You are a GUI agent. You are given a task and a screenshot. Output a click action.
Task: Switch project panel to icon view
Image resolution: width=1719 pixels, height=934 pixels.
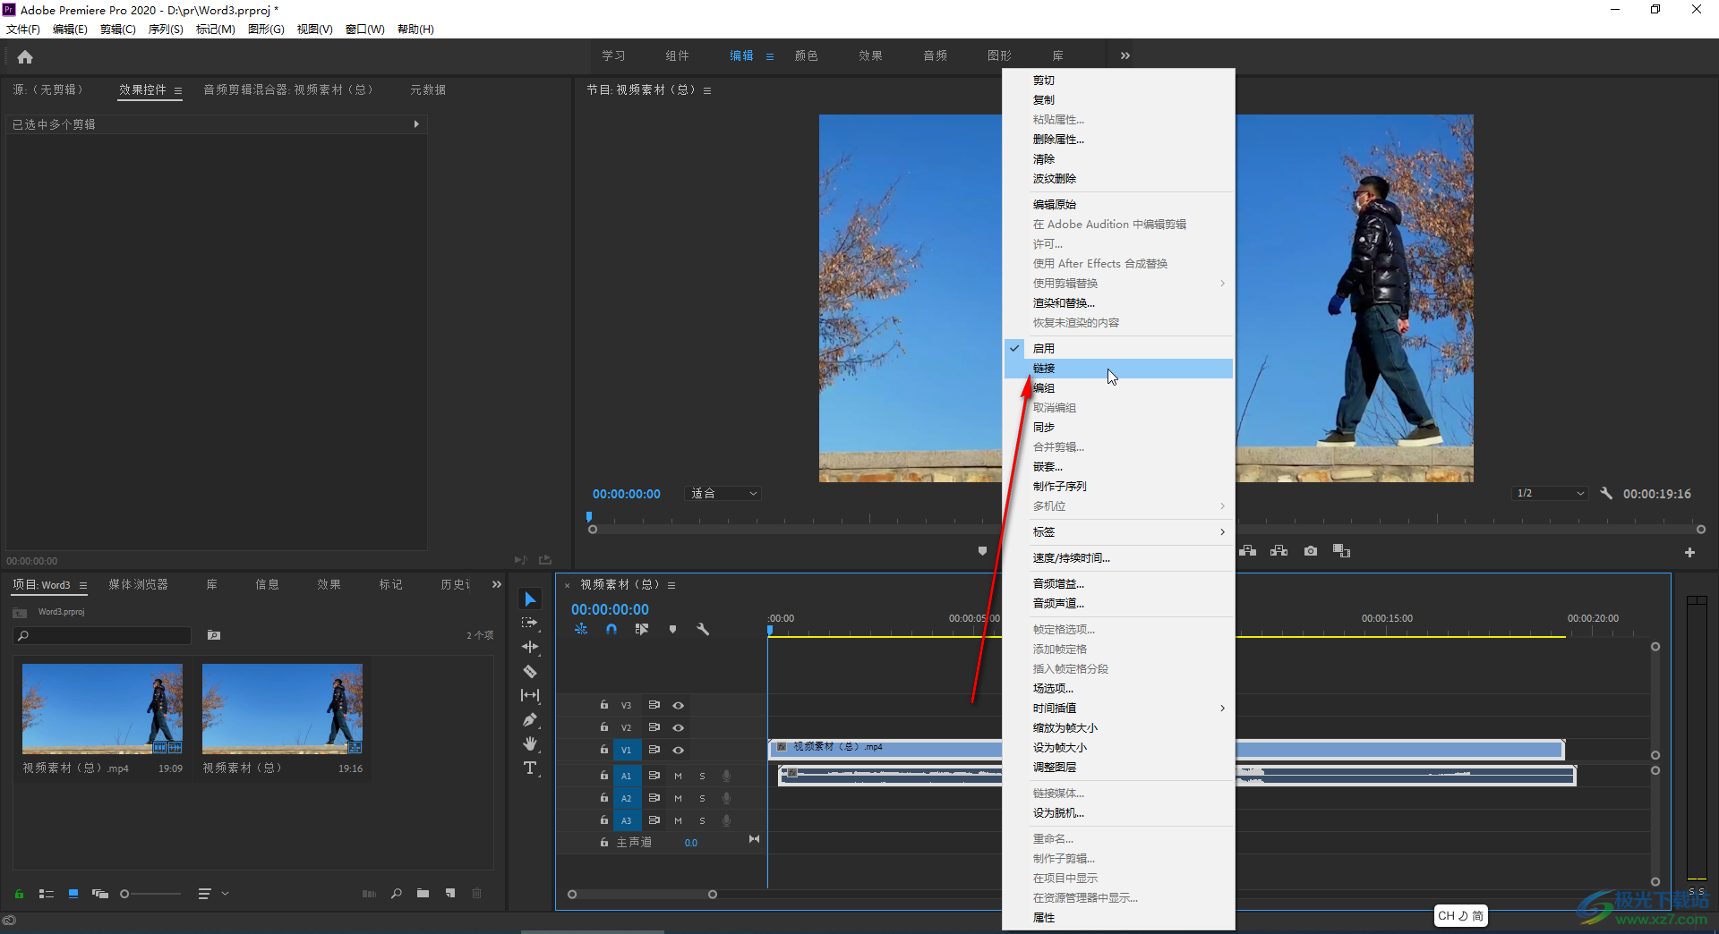click(x=73, y=893)
